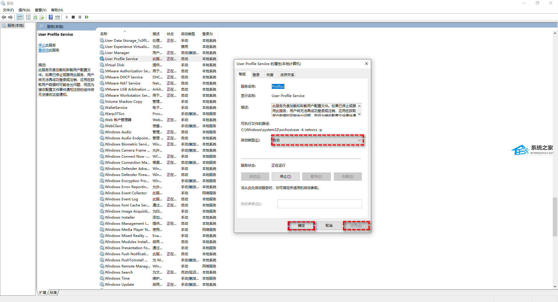This screenshot has width=558, height=302.
Task: Open the blue Help question-mark icon
Action: point(51,17)
